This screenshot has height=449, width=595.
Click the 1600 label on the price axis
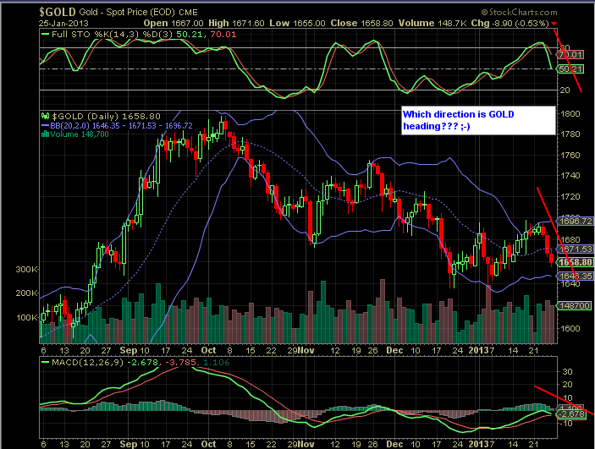[x=570, y=329]
